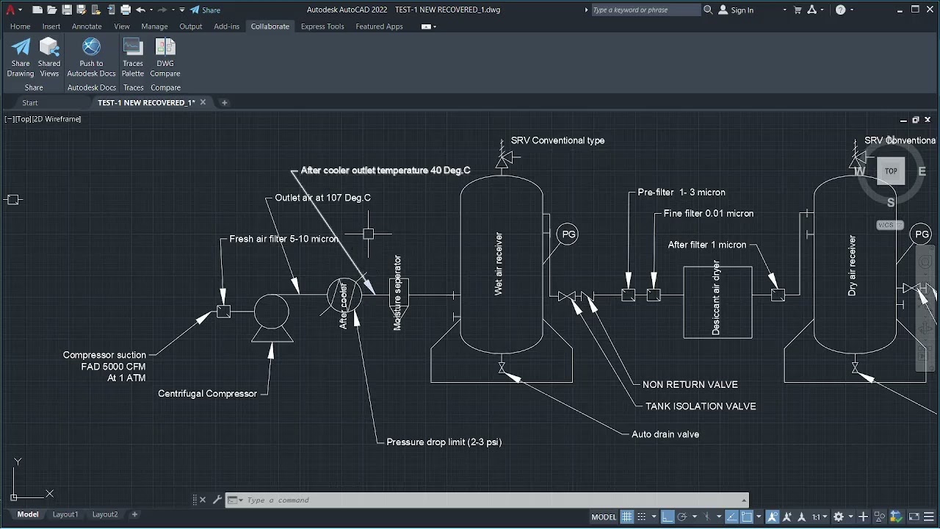This screenshot has height=529, width=940.
Task: Open the undo history dropdown arrow
Action: click(x=151, y=10)
